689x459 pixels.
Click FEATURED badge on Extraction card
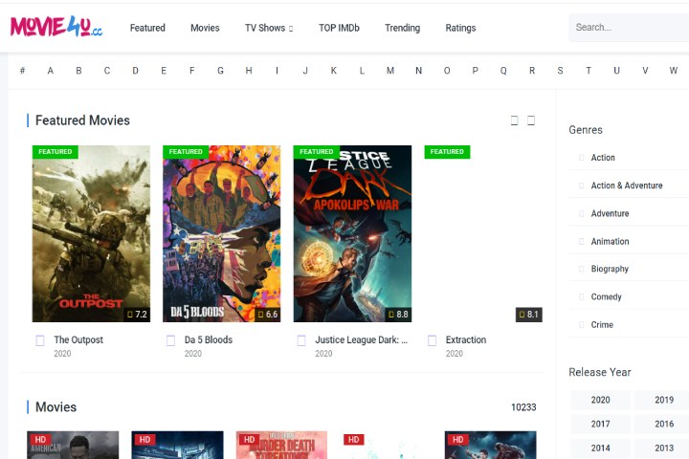(x=447, y=151)
